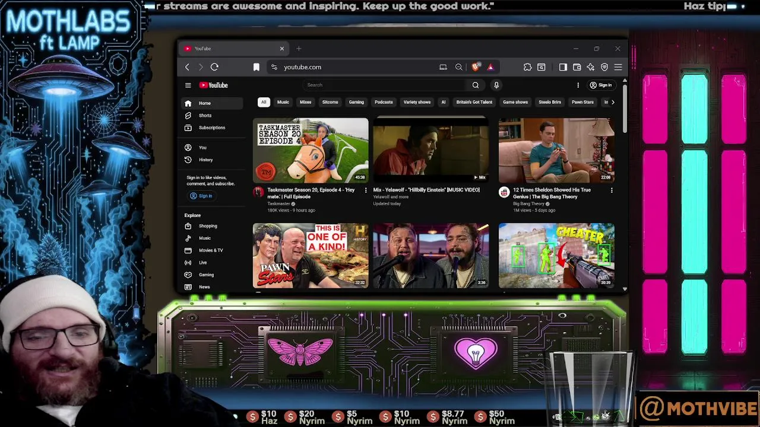Viewport: 760px width, 427px height.
Task: Open 12 Times Sheldon video thumbnail
Action: point(556,150)
